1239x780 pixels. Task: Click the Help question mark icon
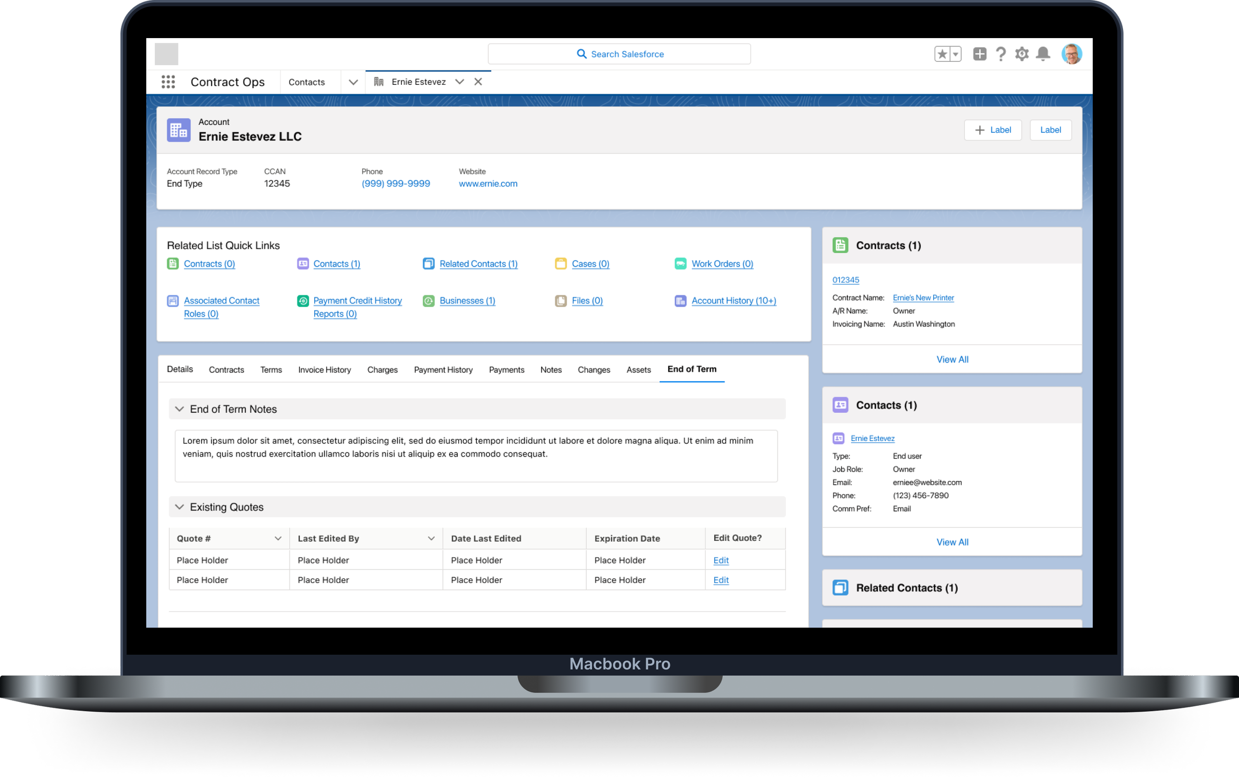point(1000,54)
